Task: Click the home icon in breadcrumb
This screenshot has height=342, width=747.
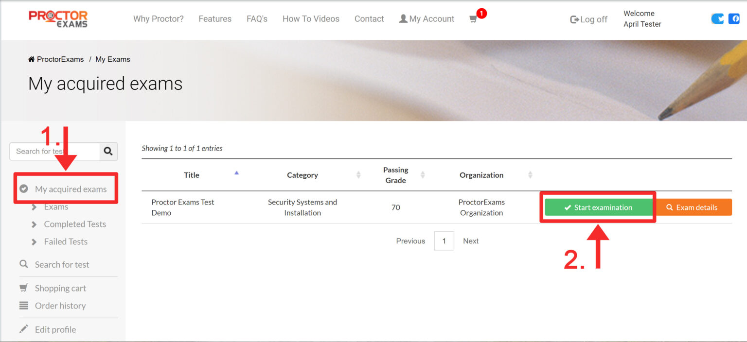Action: coord(32,59)
